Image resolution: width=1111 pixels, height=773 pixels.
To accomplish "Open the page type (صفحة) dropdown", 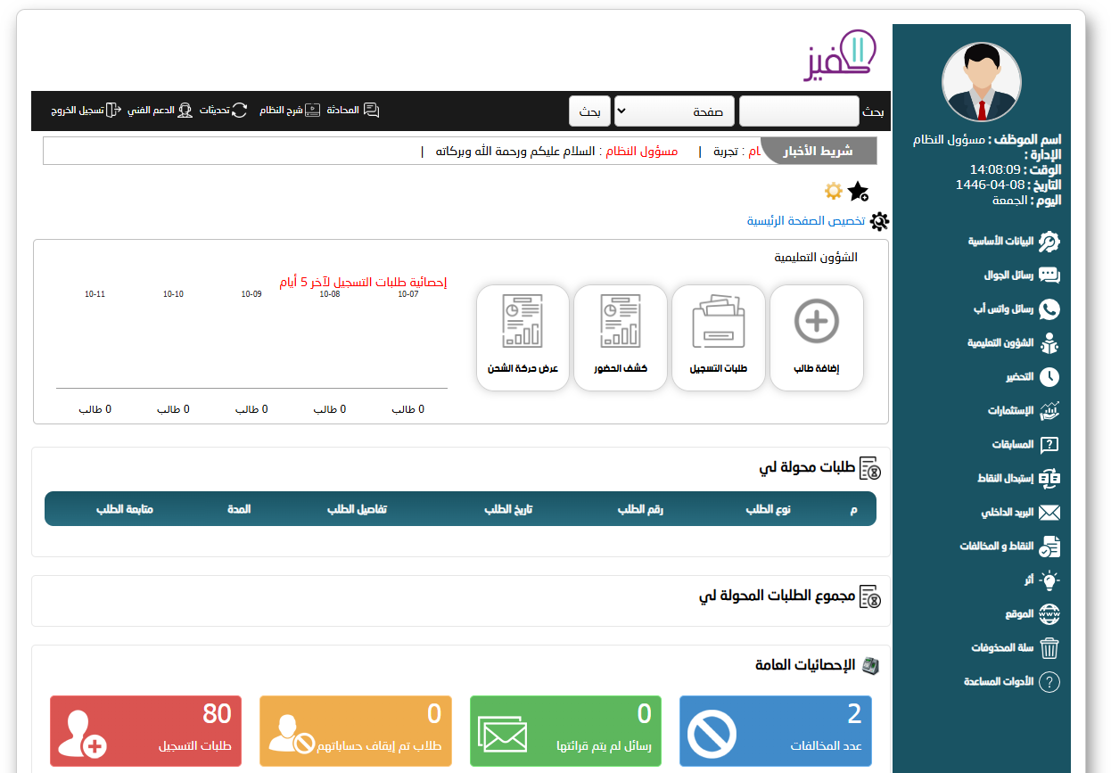I will 674,111.
